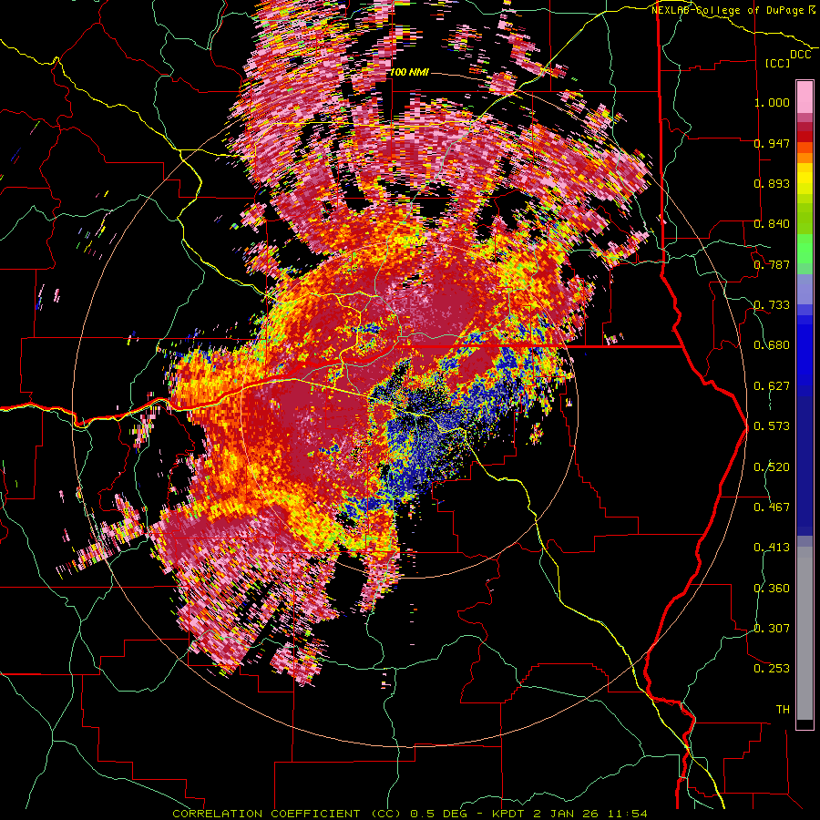The image size is (820, 820).
Task: Click the light pink top of the color bar
Action: point(805,97)
